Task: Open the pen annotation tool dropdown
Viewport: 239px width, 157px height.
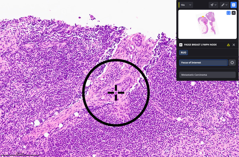Action: 224,5
